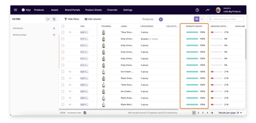This screenshot has height=123, width=256.
Task: Open saved filters folder icon
Action: 48,19
